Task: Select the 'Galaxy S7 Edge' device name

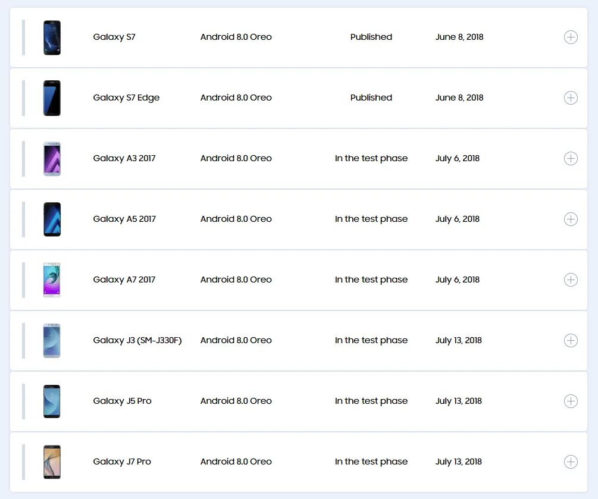Action: tap(126, 98)
